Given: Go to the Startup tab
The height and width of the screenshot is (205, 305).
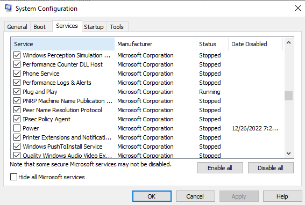Looking at the screenshot, I should (x=94, y=27).
